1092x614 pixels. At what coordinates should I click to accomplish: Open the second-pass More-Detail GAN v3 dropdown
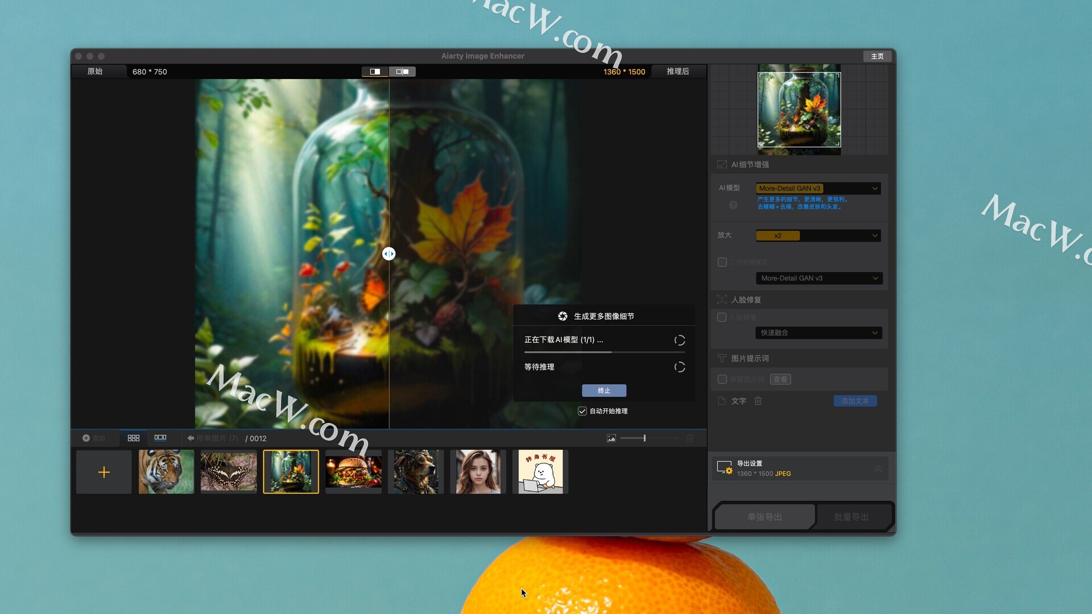click(819, 278)
